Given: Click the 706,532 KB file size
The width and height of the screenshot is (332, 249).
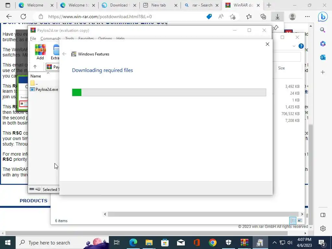Looking at the screenshot, I should coord(290,114).
